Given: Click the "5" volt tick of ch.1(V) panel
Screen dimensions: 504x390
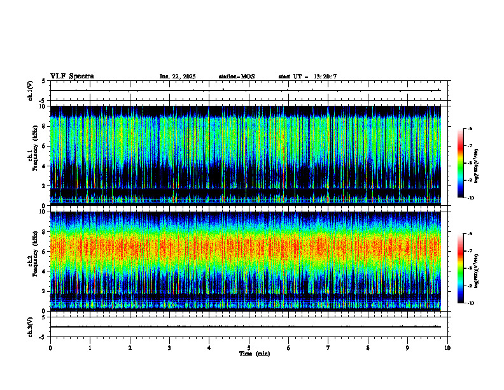Looking at the screenshot, I should (x=43, y=81).
